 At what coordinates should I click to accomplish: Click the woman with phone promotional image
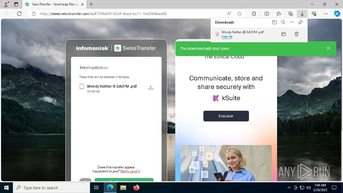tap(226, 163)
